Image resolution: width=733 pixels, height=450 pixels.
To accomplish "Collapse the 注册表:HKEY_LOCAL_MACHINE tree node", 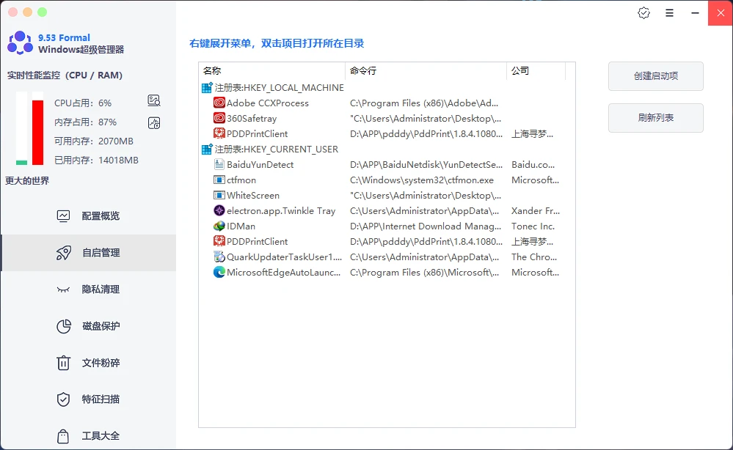I will click(x=207, y=87).
